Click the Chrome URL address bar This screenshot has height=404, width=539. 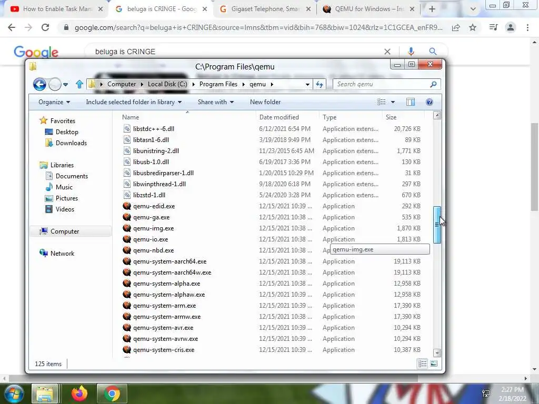click(258, 27)
